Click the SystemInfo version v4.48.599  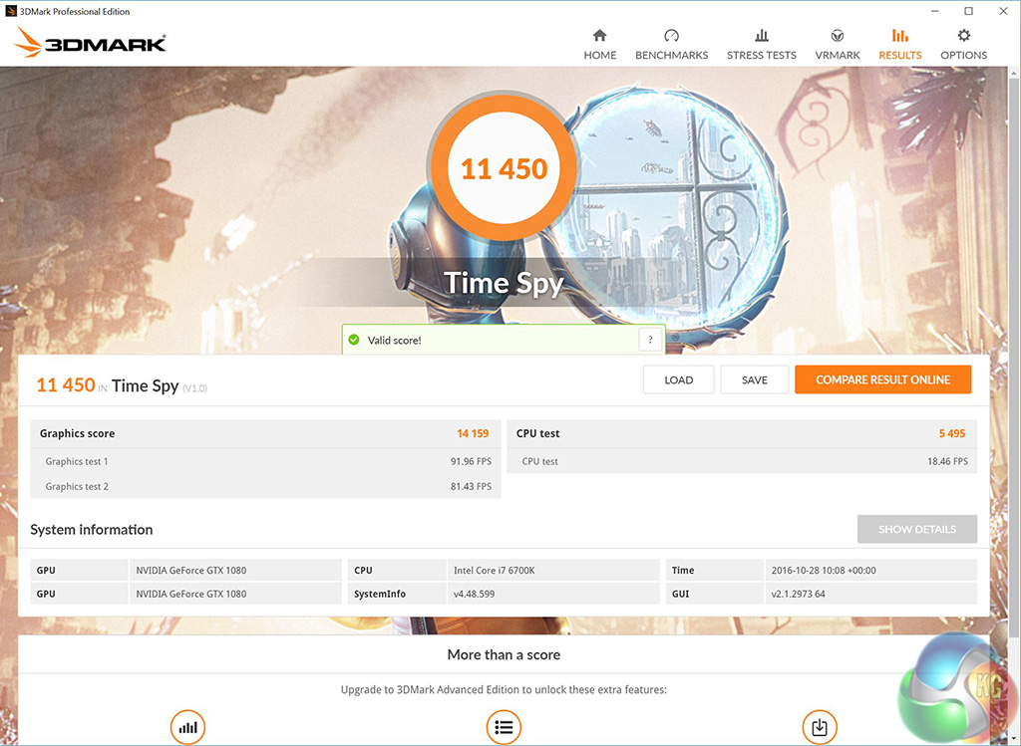pyautogui.click(x=474, y=594)
